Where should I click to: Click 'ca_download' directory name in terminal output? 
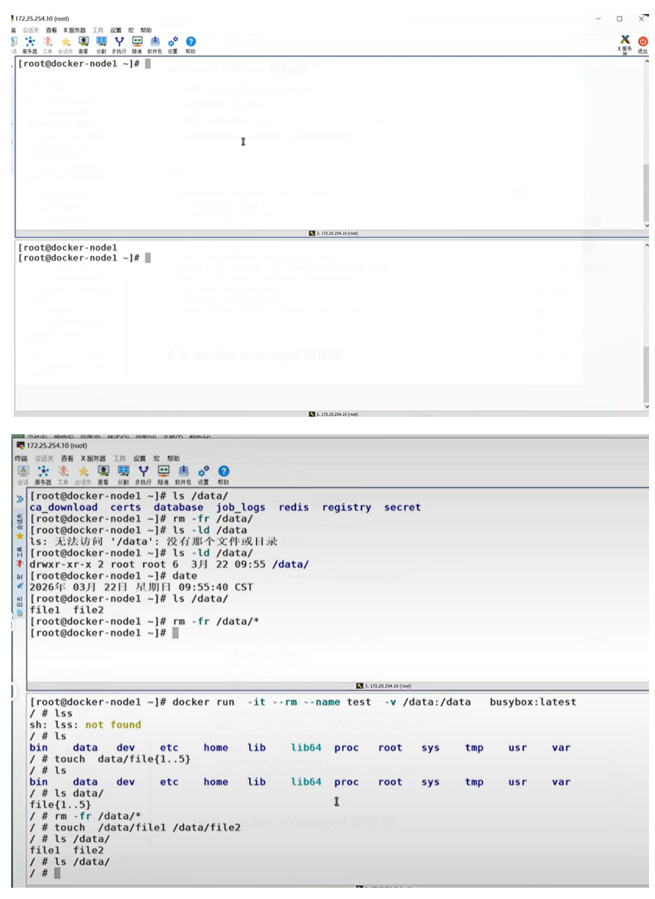[x=63, y=507]
